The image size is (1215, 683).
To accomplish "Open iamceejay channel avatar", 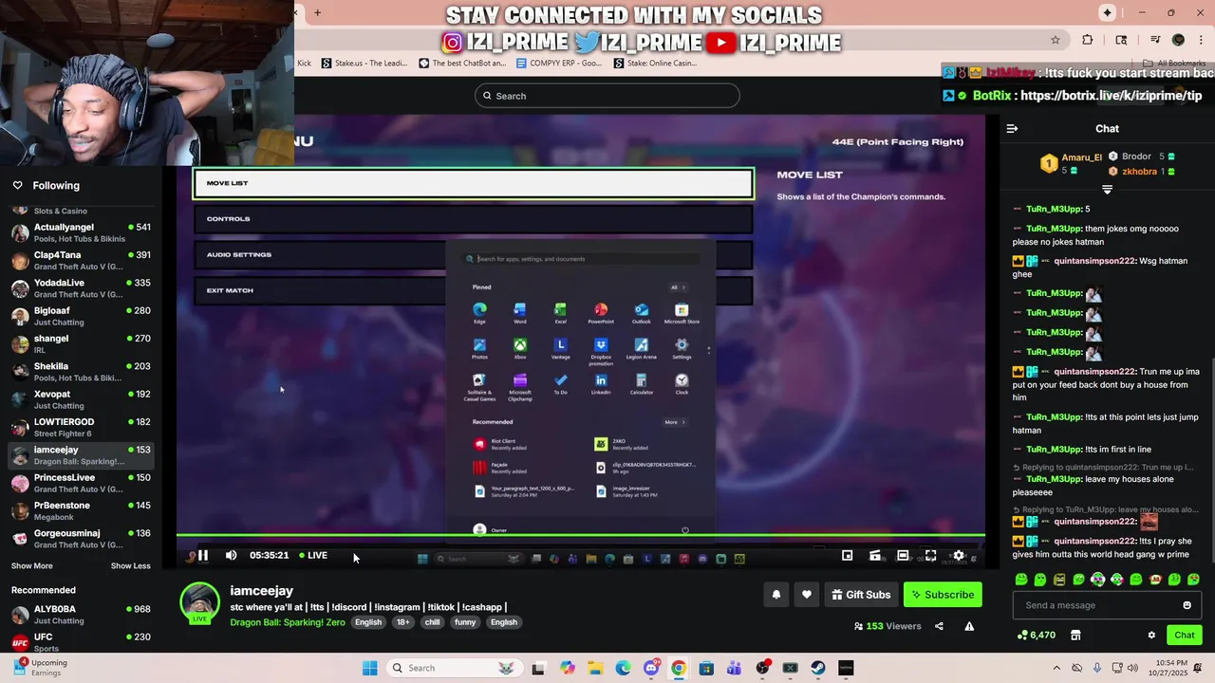I will pyautogui.click(x=200, y=602).
